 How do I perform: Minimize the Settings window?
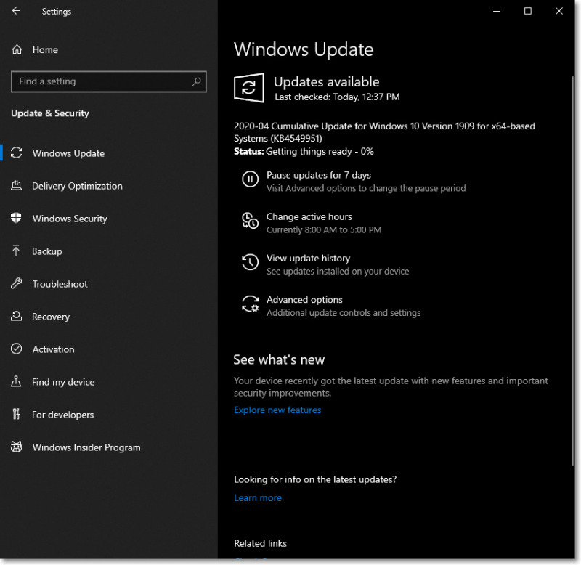pos(497,11)
